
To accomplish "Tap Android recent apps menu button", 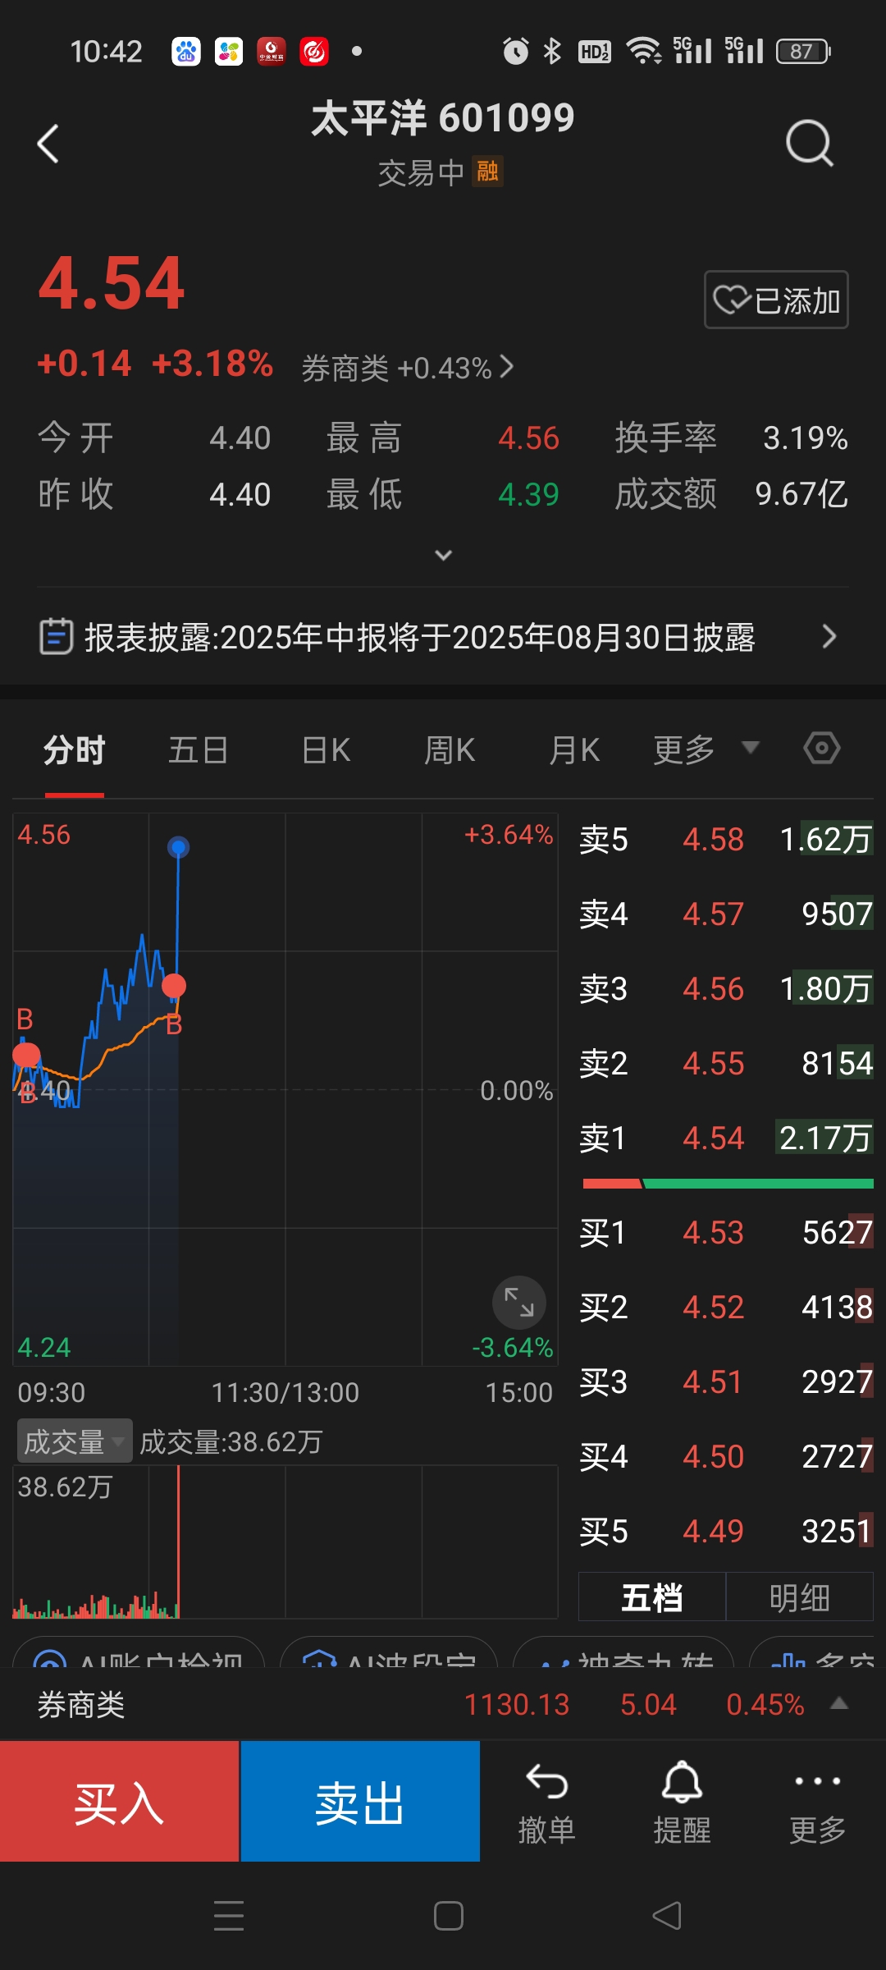I will 229,1916.
